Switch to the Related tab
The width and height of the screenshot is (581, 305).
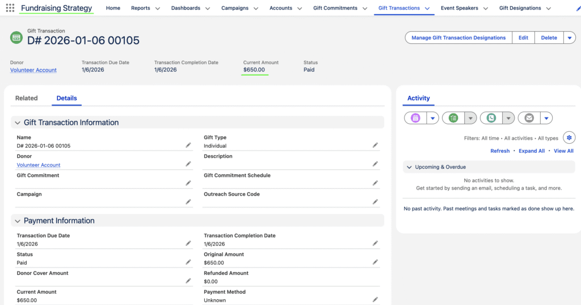click(x=26, y=98)
